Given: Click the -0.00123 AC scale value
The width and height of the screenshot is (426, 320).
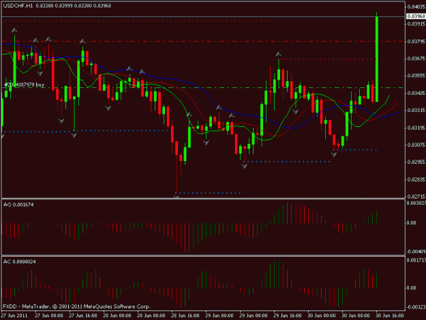Looking at the screenshot, I should (x=416, y=307).
